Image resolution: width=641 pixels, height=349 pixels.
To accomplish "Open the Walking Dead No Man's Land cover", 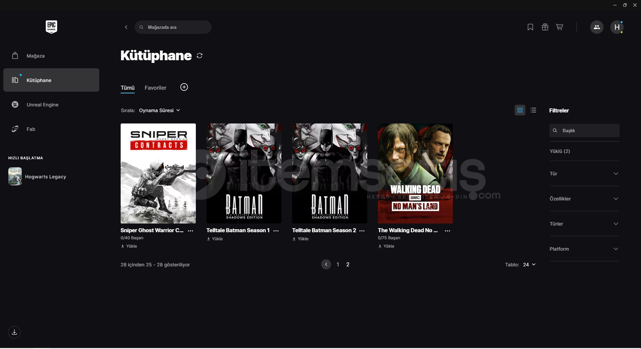I will tap(415, 173).
